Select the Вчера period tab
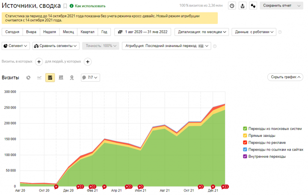 click(x=31, y=32)
